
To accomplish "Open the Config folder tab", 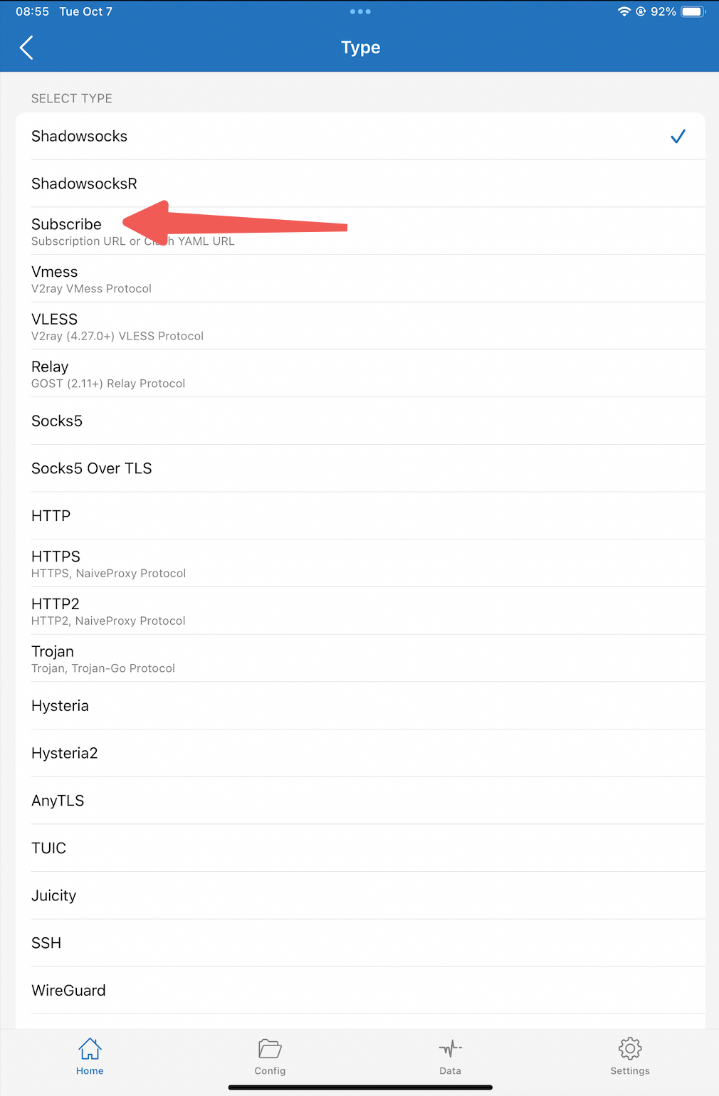I will (270, 1056).
